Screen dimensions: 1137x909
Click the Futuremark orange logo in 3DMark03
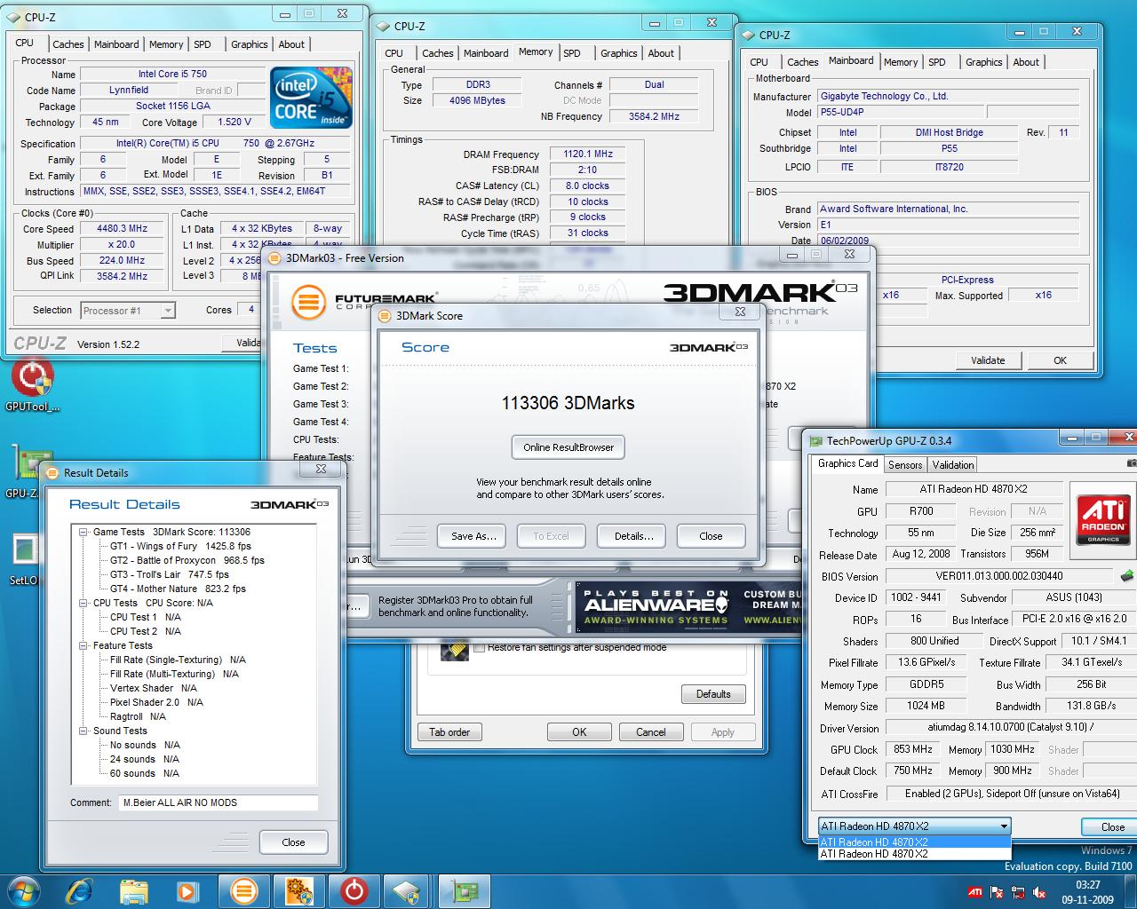click(x=308, y=302)
